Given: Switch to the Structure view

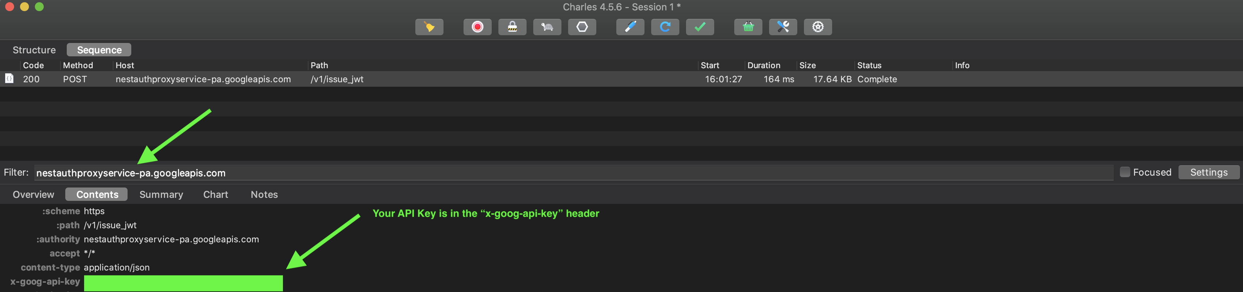Looking at the screenshot, I should pyautogui.click(x=34, y=50).
